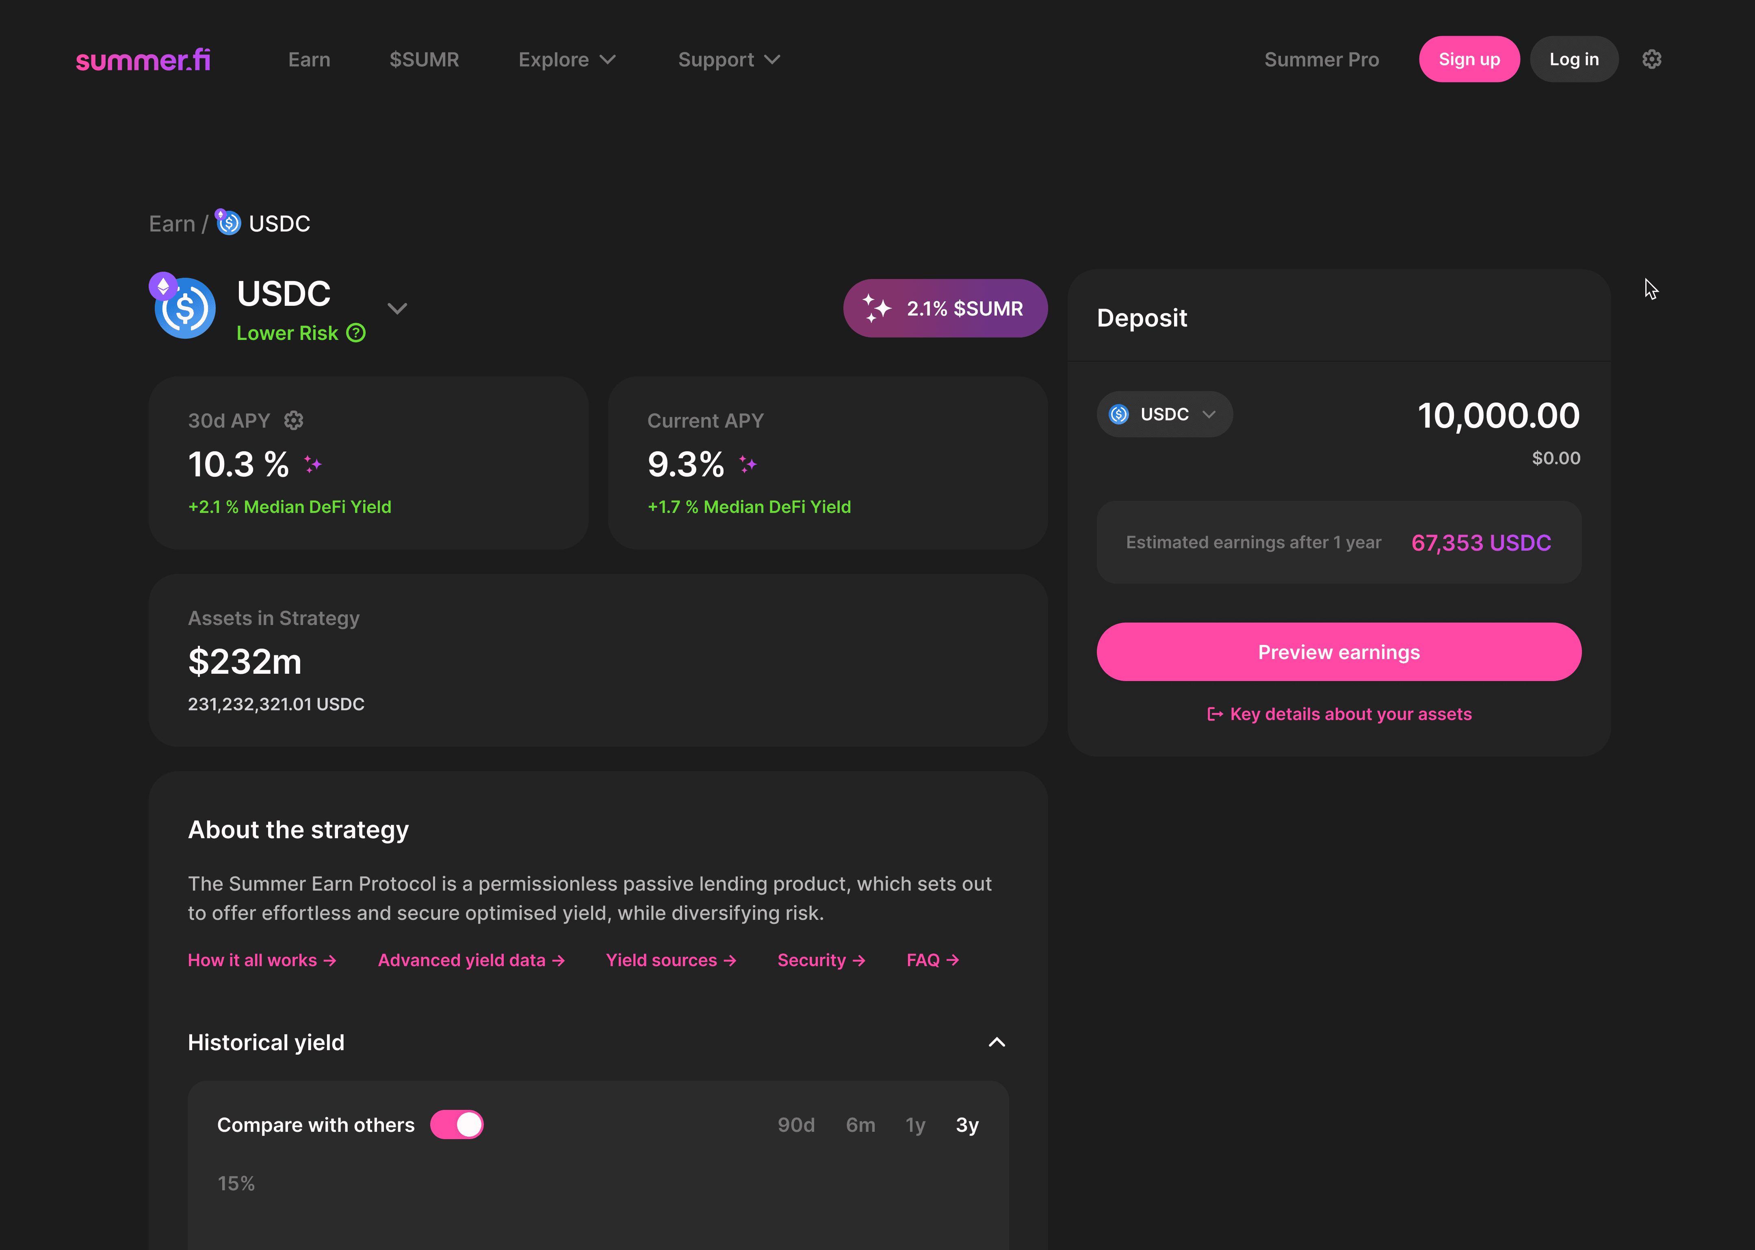Click sparkle icon beside 9.3% Current APY
This screenshot has height=1250, width=1755.
[748, 464]
